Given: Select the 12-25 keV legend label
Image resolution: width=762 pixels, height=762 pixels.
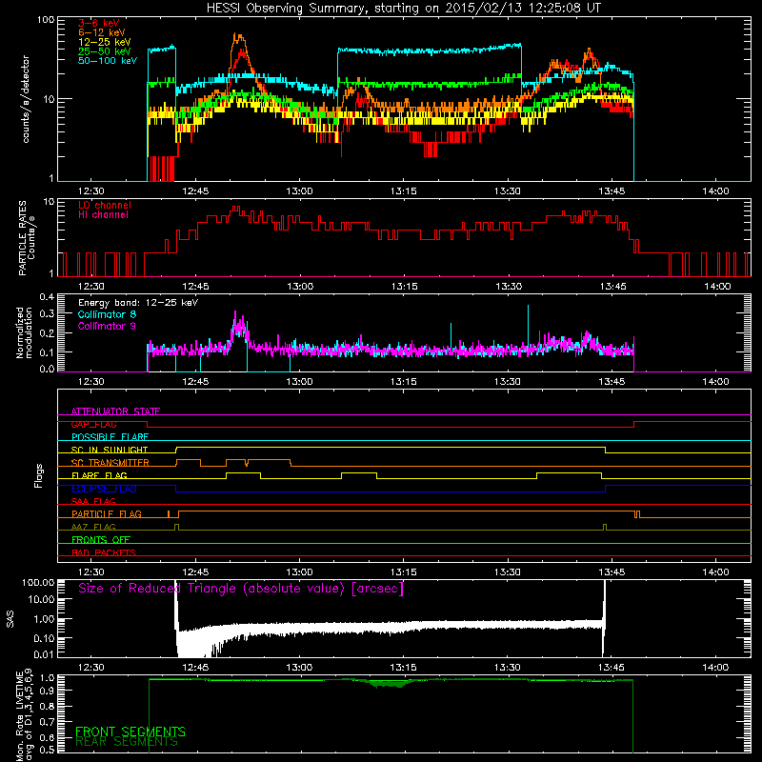Looking at the screenshot, I should pyautogui.click(x=105, y=42).
